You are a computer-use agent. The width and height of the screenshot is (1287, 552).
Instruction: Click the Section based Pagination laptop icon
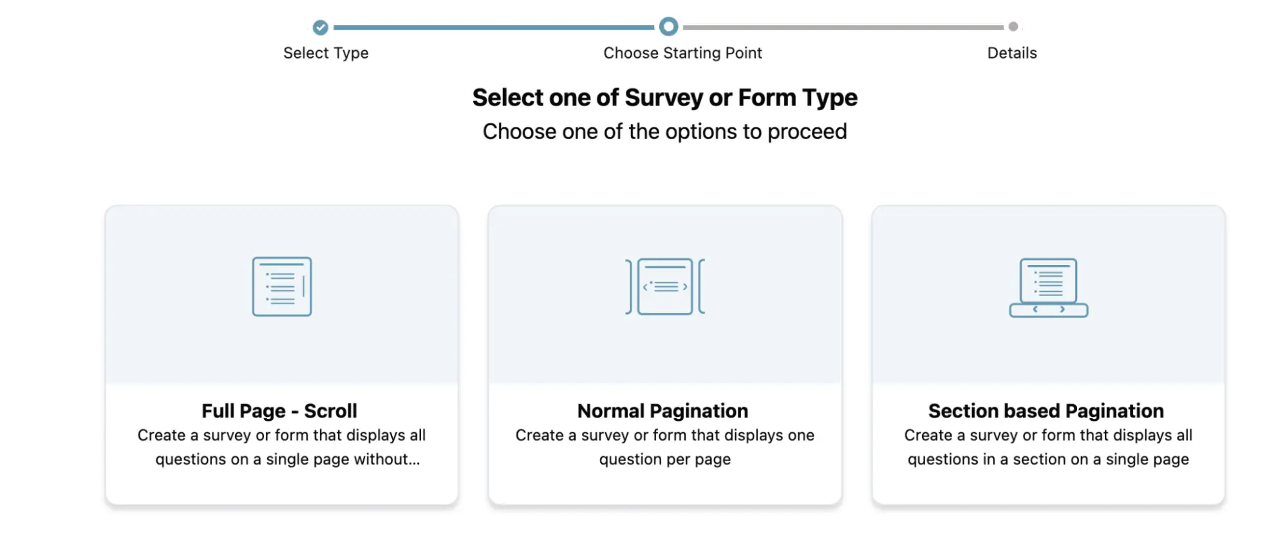tap(1048, 288)
